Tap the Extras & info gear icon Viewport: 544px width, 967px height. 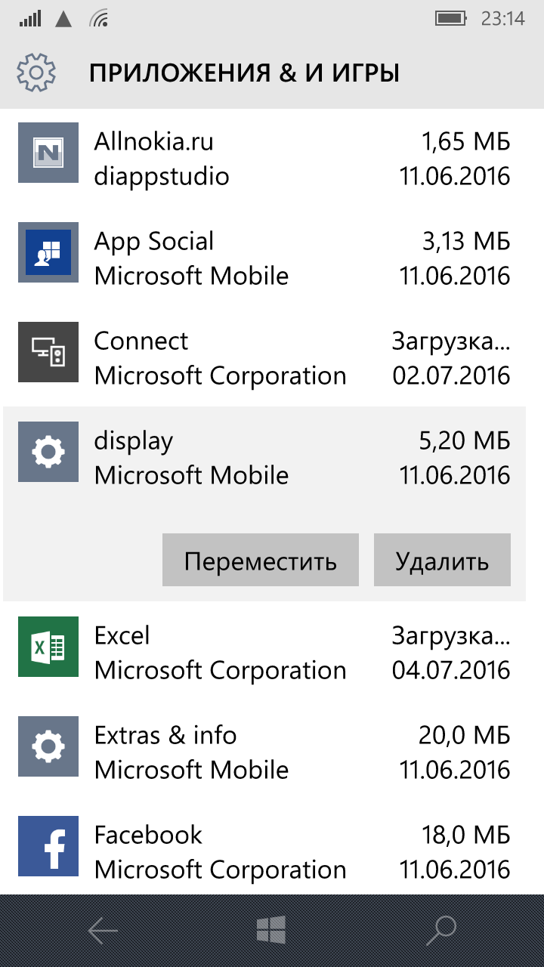pyautogui.click(x=48, y=746)
